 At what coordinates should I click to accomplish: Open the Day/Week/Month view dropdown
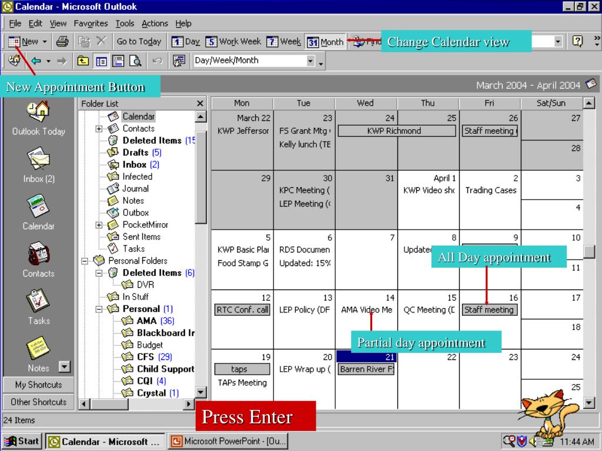[x=310, y=60]
